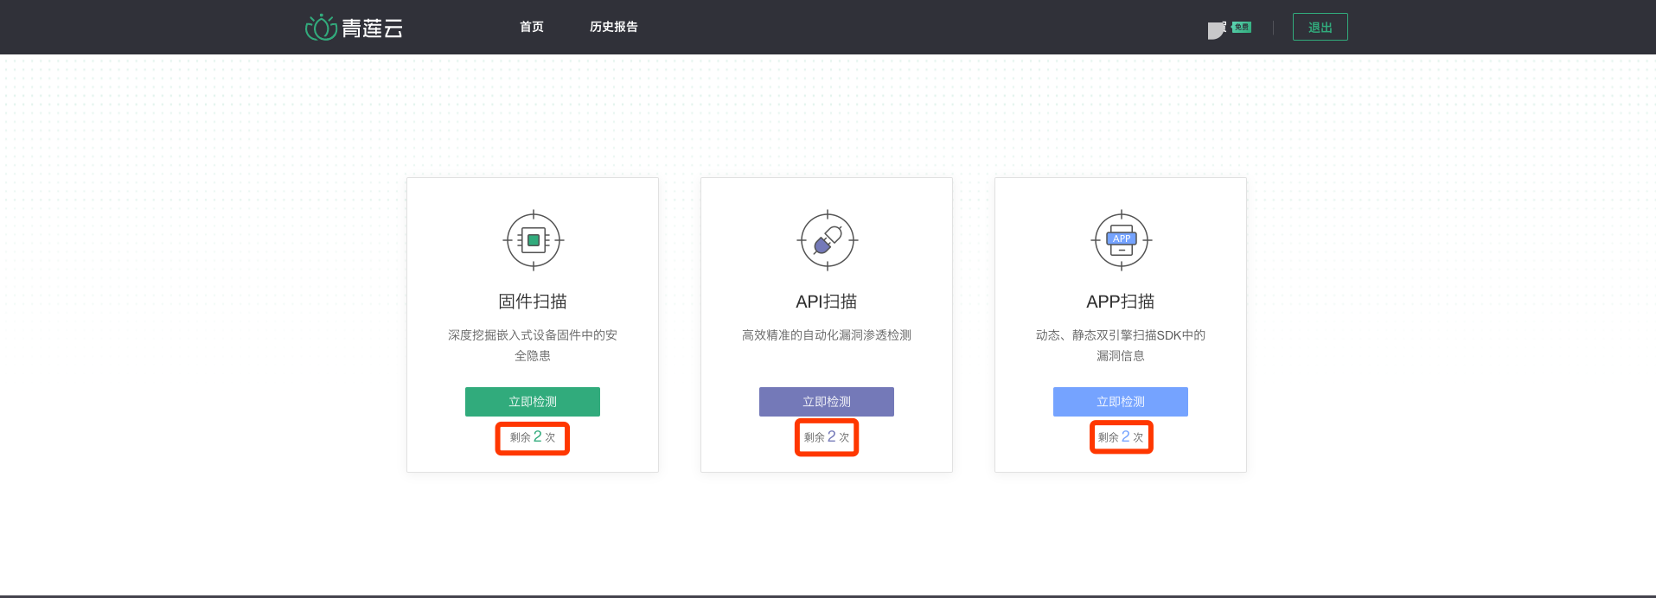Open the 历史报告 menu item
This screenshot has width=1656, height=598.
(614, 27)
